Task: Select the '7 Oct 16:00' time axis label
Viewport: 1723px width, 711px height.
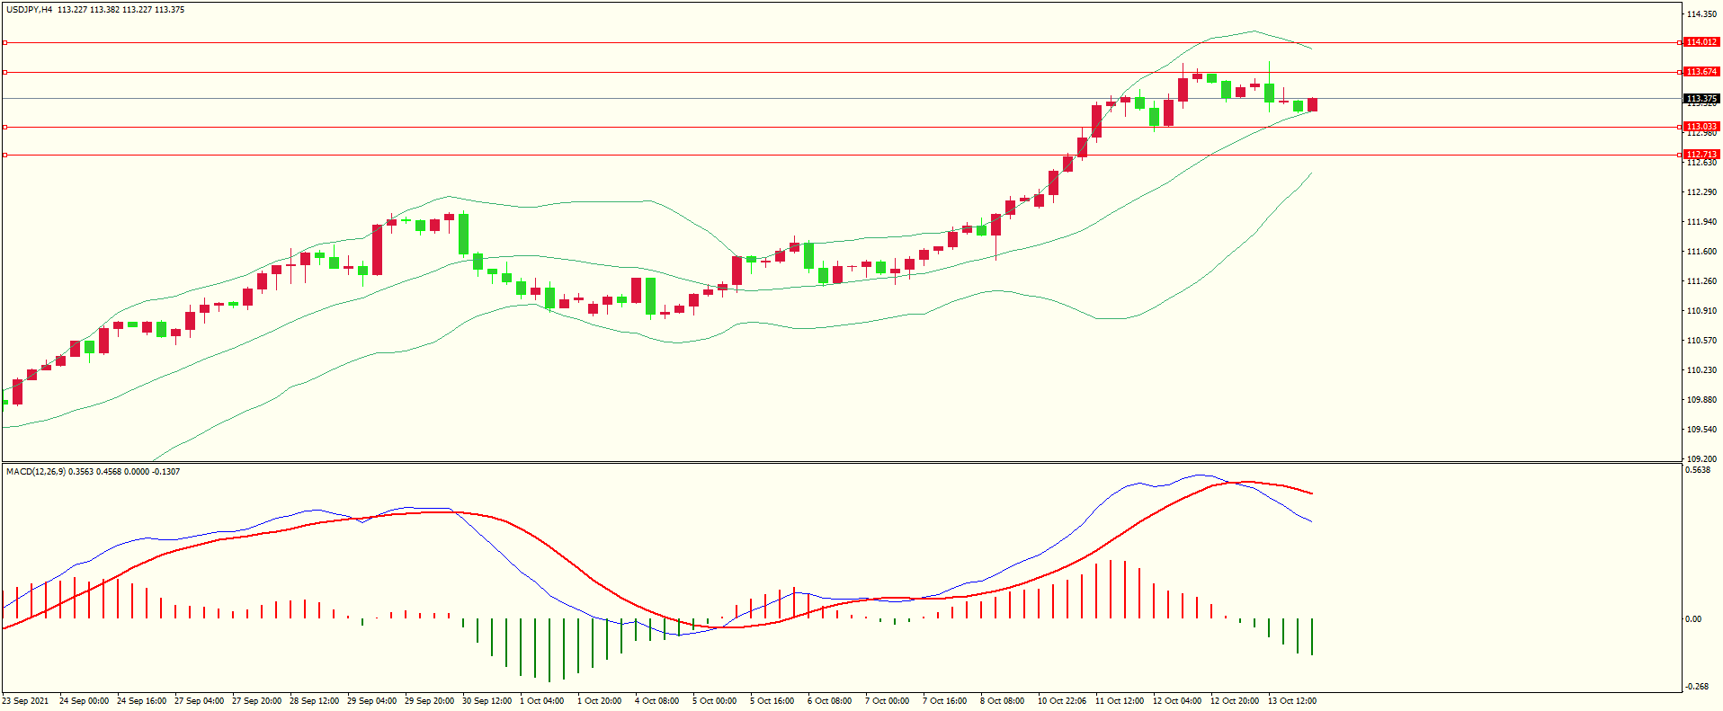Action: click(x=944, y=701)
